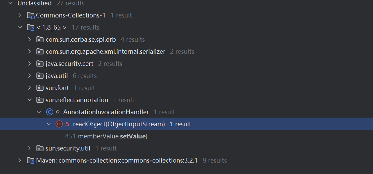Screen dimensions: 373x174
Task: Collapse the Unclassified results group
Action: [10, 3]
